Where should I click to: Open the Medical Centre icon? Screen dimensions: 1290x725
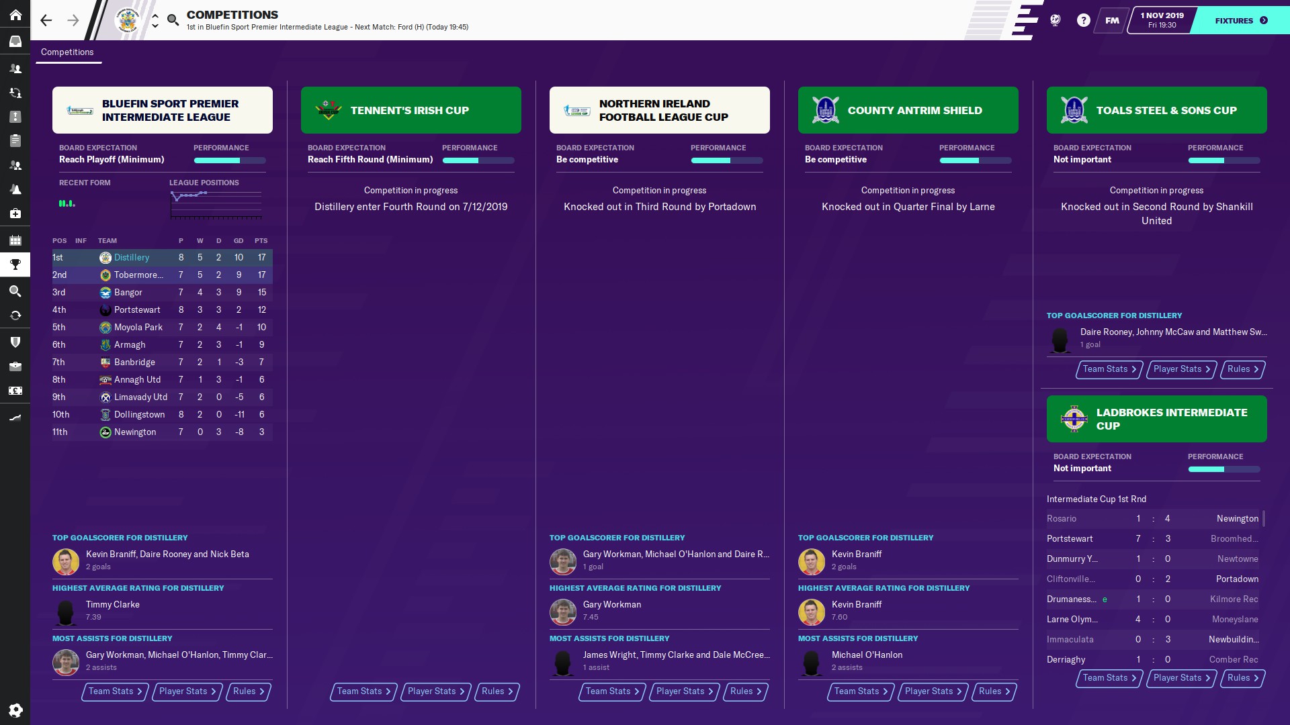coord(15,213)
